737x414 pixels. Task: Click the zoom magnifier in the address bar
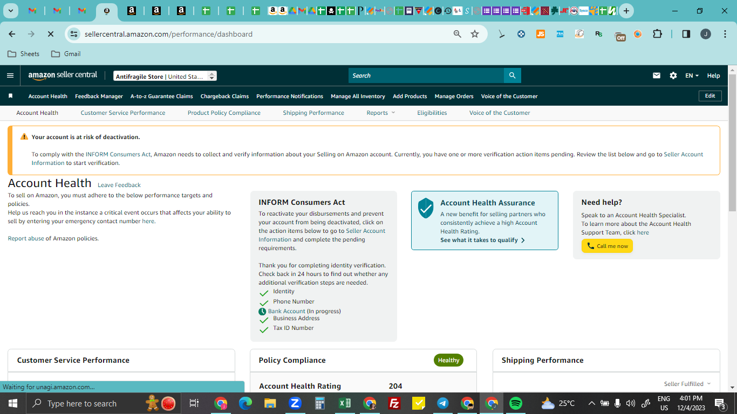pyautogui.click(x=458, y=34)
